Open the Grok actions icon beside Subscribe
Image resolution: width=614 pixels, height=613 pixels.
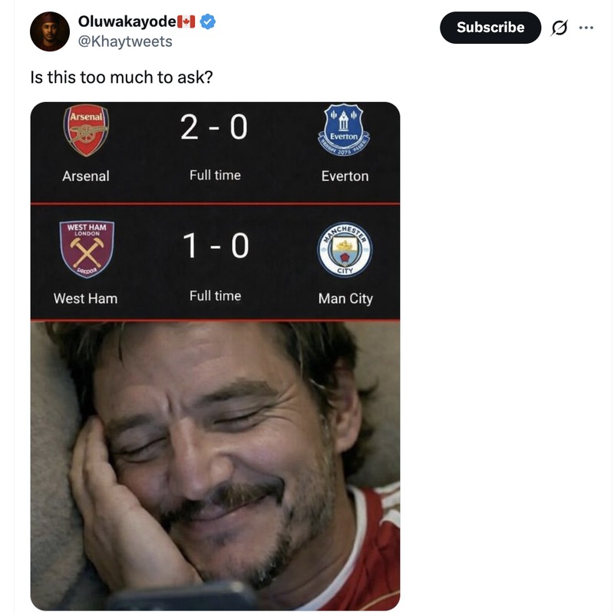[560, 28]
